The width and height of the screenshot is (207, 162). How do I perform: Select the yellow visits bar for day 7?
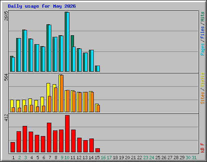click(x=48, y=98)
